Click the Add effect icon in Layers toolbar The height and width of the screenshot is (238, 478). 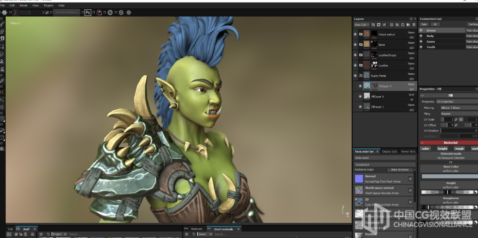[373, 25]
